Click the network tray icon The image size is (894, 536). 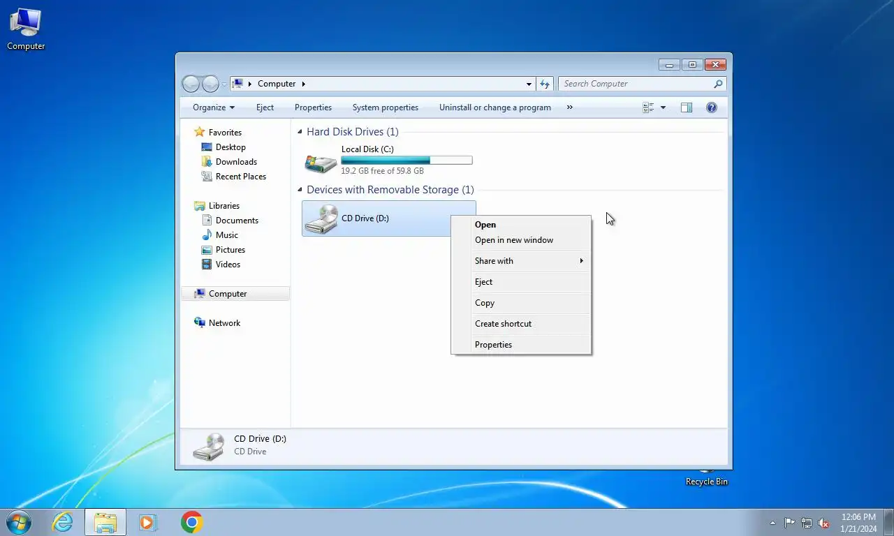pos(807,523)
